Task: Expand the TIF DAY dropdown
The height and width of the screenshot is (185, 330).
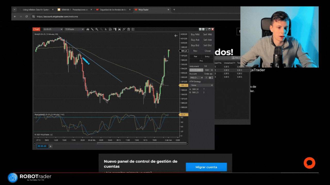Action: coord(209,70)
